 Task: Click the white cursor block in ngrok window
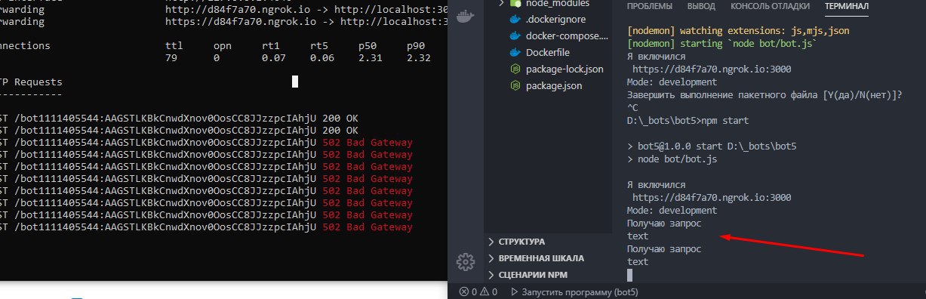click(x=295, y=82)
